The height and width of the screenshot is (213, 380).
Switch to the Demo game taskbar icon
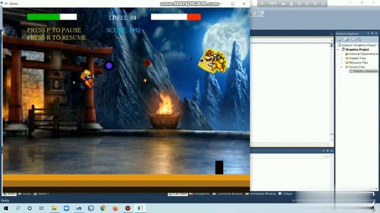pyautogui.click(x=140, y=208)
